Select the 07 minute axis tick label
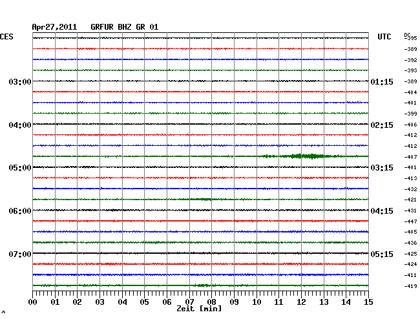This screenshot has width=420, height=319. tap(189, 302)
